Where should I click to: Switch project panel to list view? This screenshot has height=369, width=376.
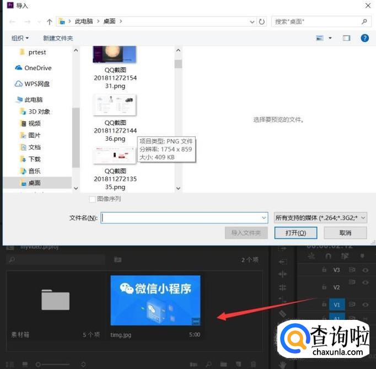[10, 365]
